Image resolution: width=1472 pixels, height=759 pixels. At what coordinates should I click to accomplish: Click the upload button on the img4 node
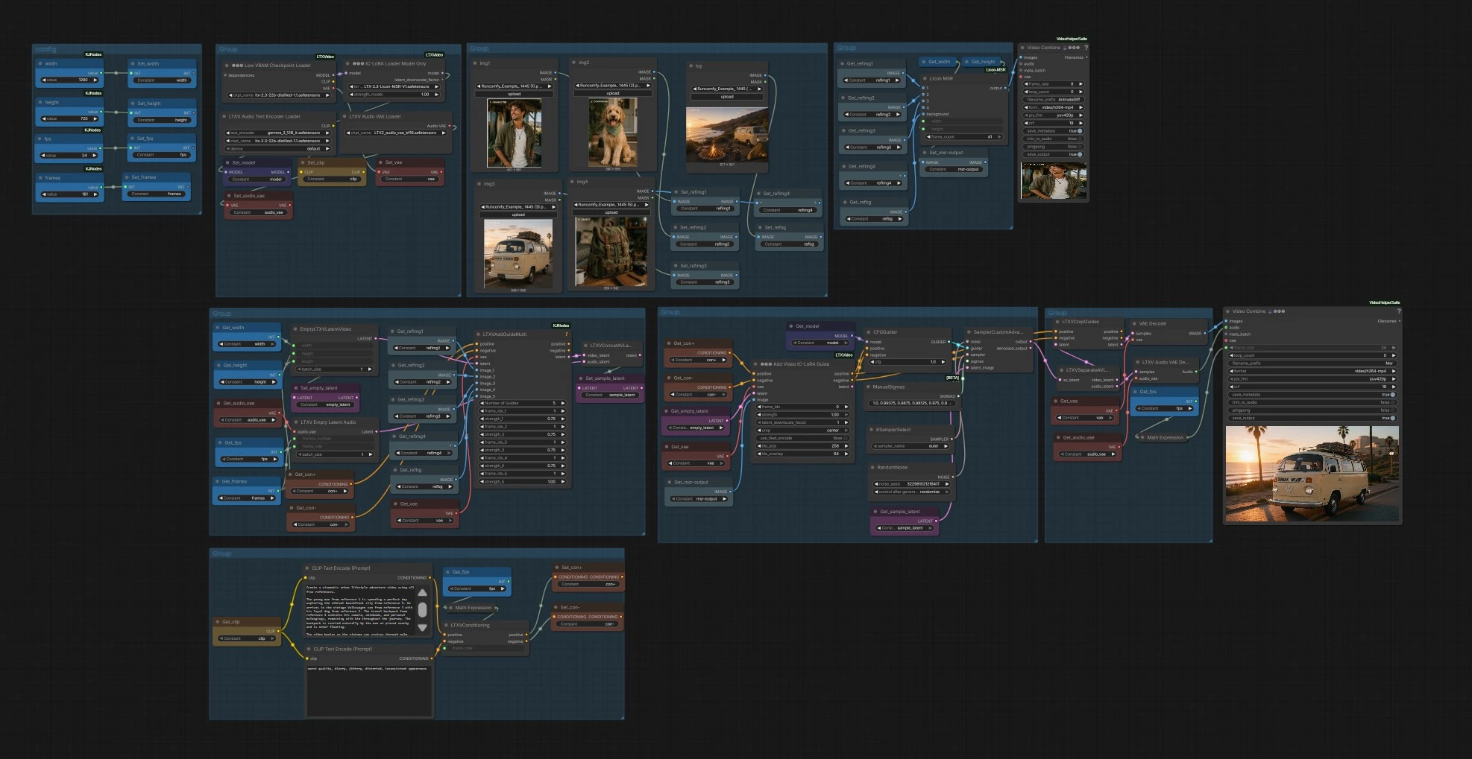(x=611, y=212)
